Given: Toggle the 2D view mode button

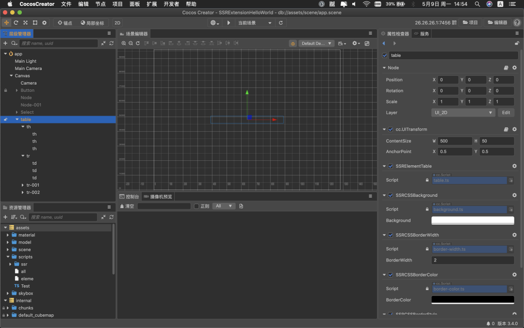Looking at the screenshot, I should [x=117, y=23].
